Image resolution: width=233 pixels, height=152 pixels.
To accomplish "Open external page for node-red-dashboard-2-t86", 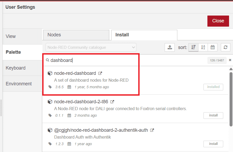I will point(112,101).
